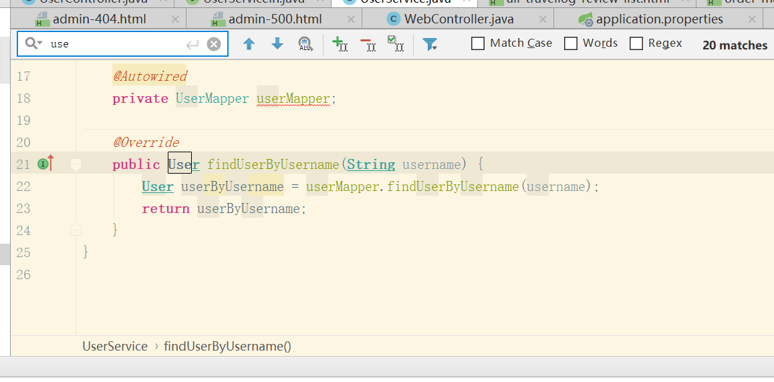Click the User return type on line 21
Screen dimensions: 774x382
click(184, 165)
